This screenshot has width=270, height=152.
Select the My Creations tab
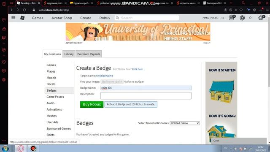[x=52, y=54]
